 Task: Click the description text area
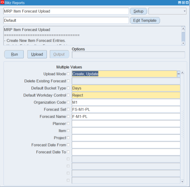click(92, 36)
